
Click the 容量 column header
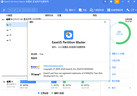coord(59,15)
